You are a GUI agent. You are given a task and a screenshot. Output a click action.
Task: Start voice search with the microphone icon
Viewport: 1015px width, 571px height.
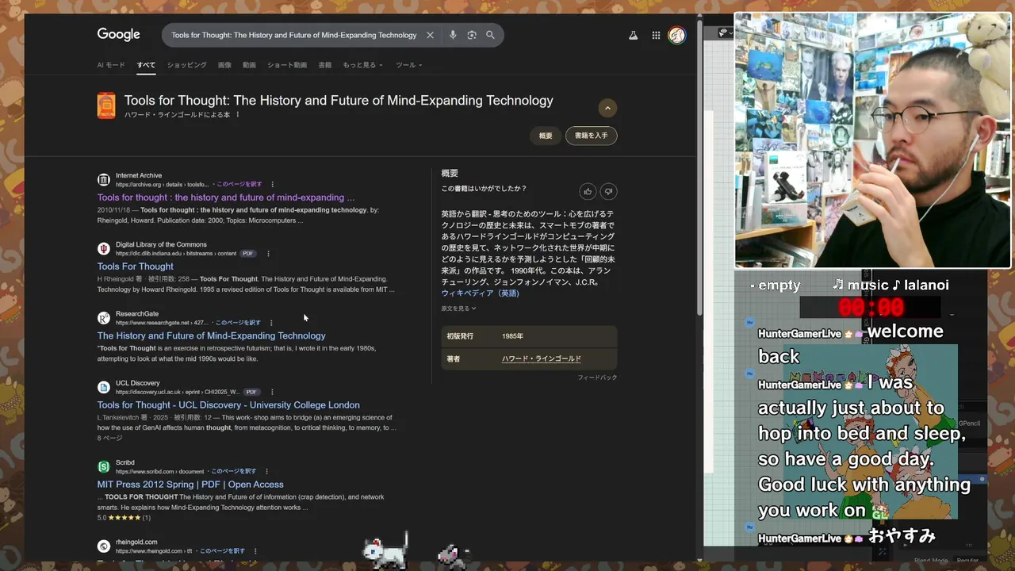(x=453, y=35)
